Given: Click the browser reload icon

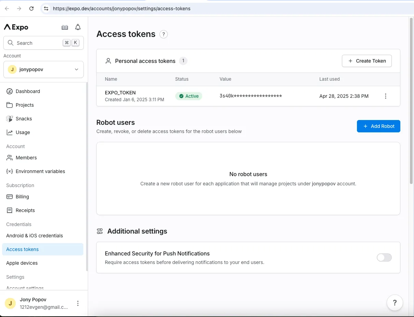Looking at the screenshot, I should (x=31, y=9).
